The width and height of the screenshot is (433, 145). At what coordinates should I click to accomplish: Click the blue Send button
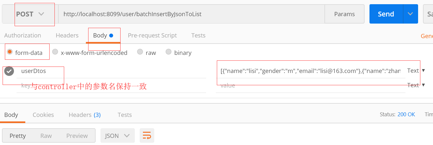(x=386, y=14)
